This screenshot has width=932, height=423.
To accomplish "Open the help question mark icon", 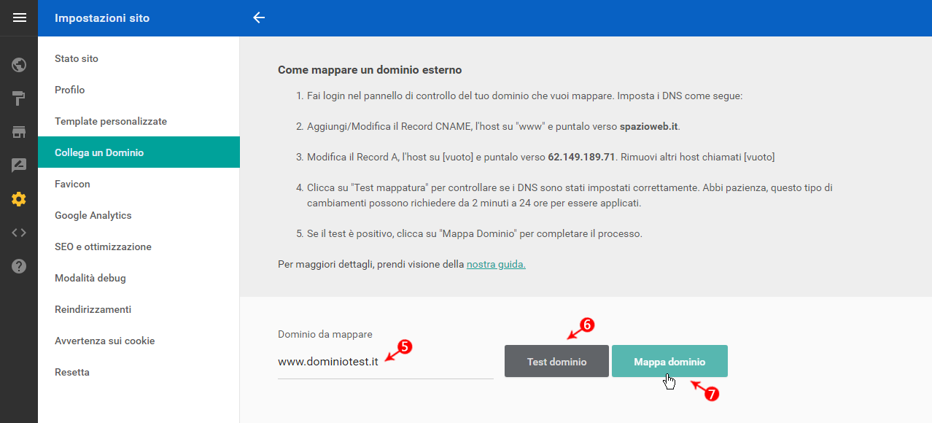I will coord(19,266).
